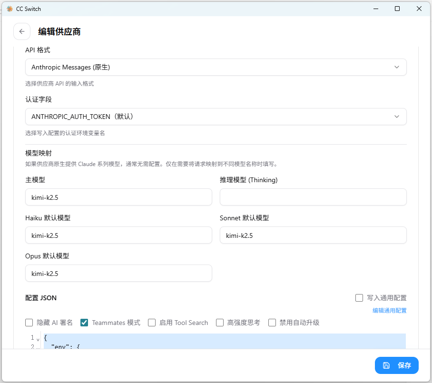The height and width of the screenshot is (383, 432).
Task: Click the CC Switch app logo icon
Action: point(10,9)
